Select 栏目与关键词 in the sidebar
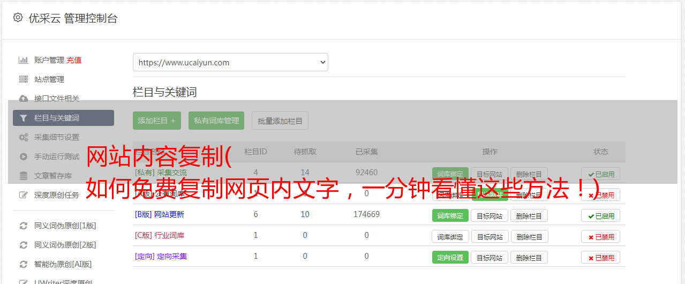Viewport: 685px width, 284px height. [x=63, y=118]
